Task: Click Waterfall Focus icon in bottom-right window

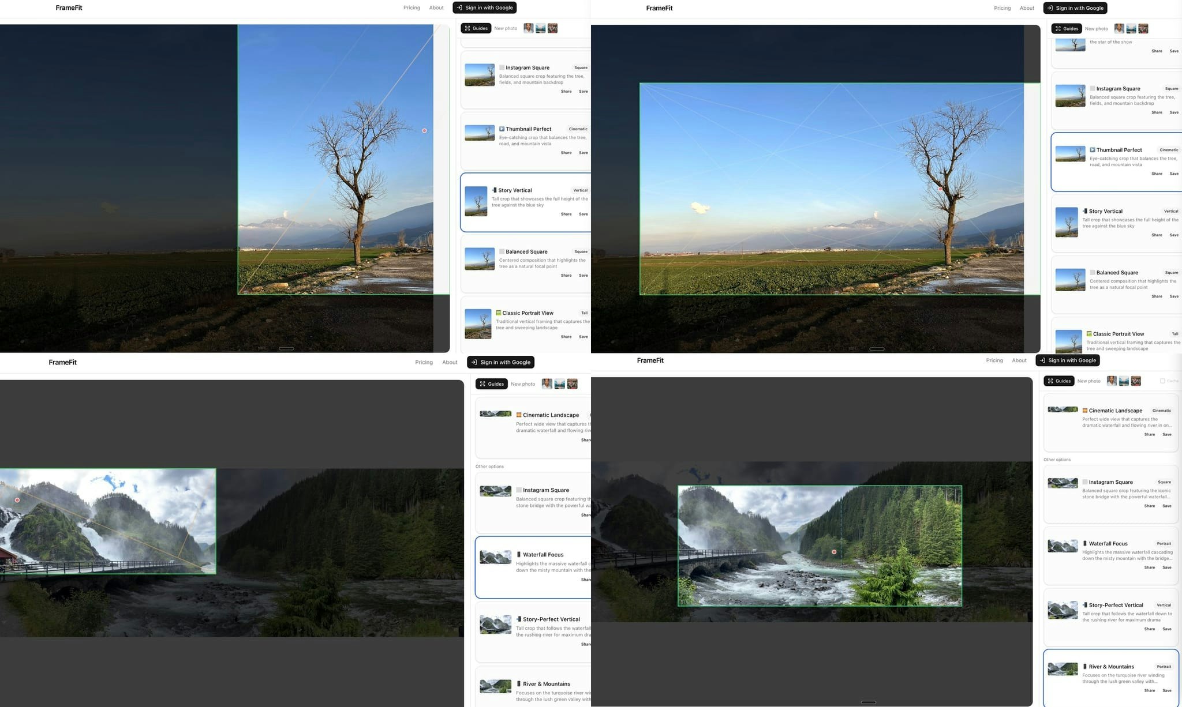Action: pos(1084,544)
